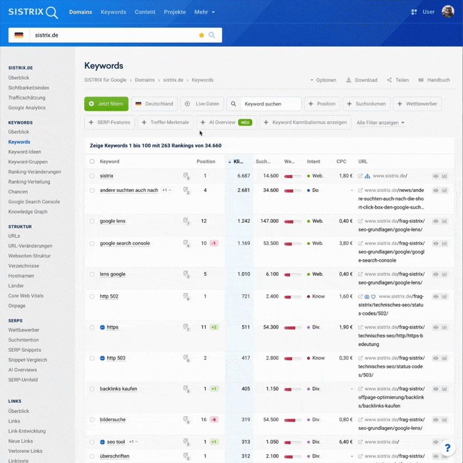Image resolution: width=463 pixels, height=463 pixels.
Task: Switch to the Content navigation tab
Action: 145,12
